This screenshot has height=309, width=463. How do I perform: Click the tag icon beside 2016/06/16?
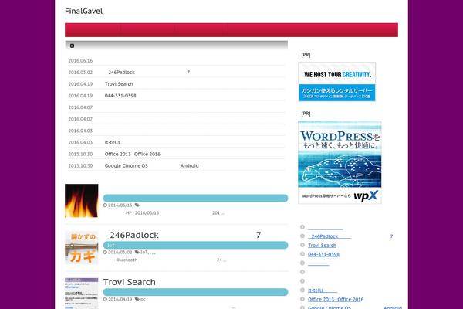[137, 205]
